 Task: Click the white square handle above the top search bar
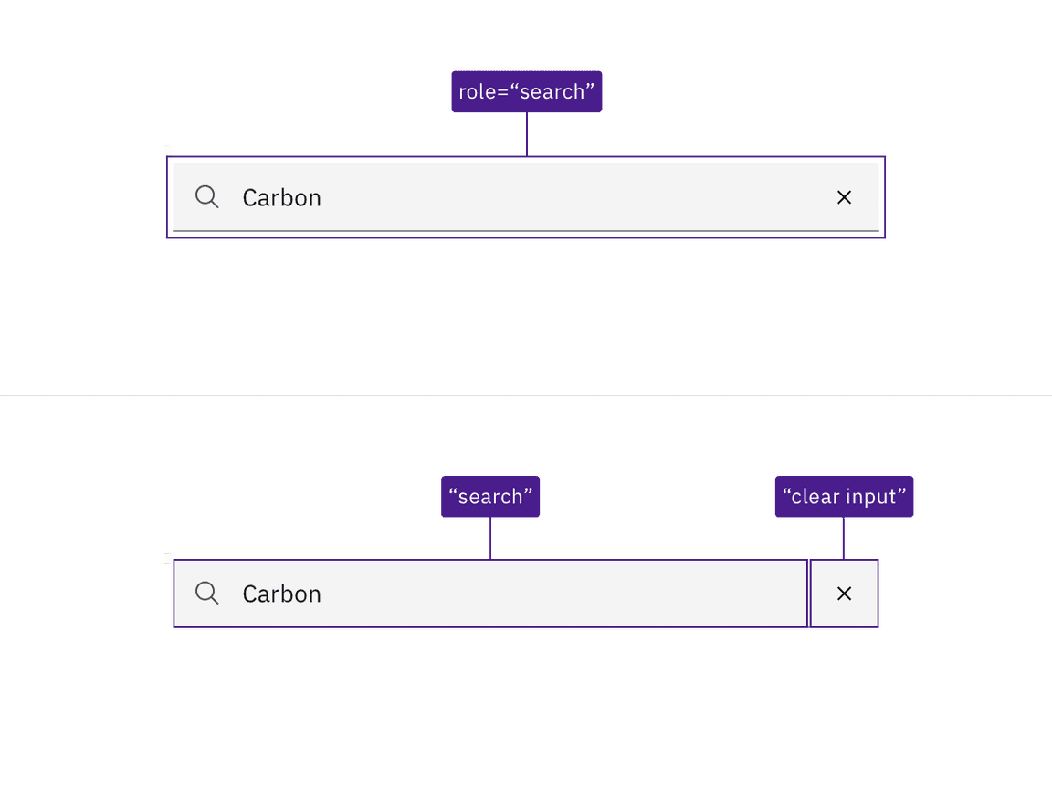(x=168, y=150)
